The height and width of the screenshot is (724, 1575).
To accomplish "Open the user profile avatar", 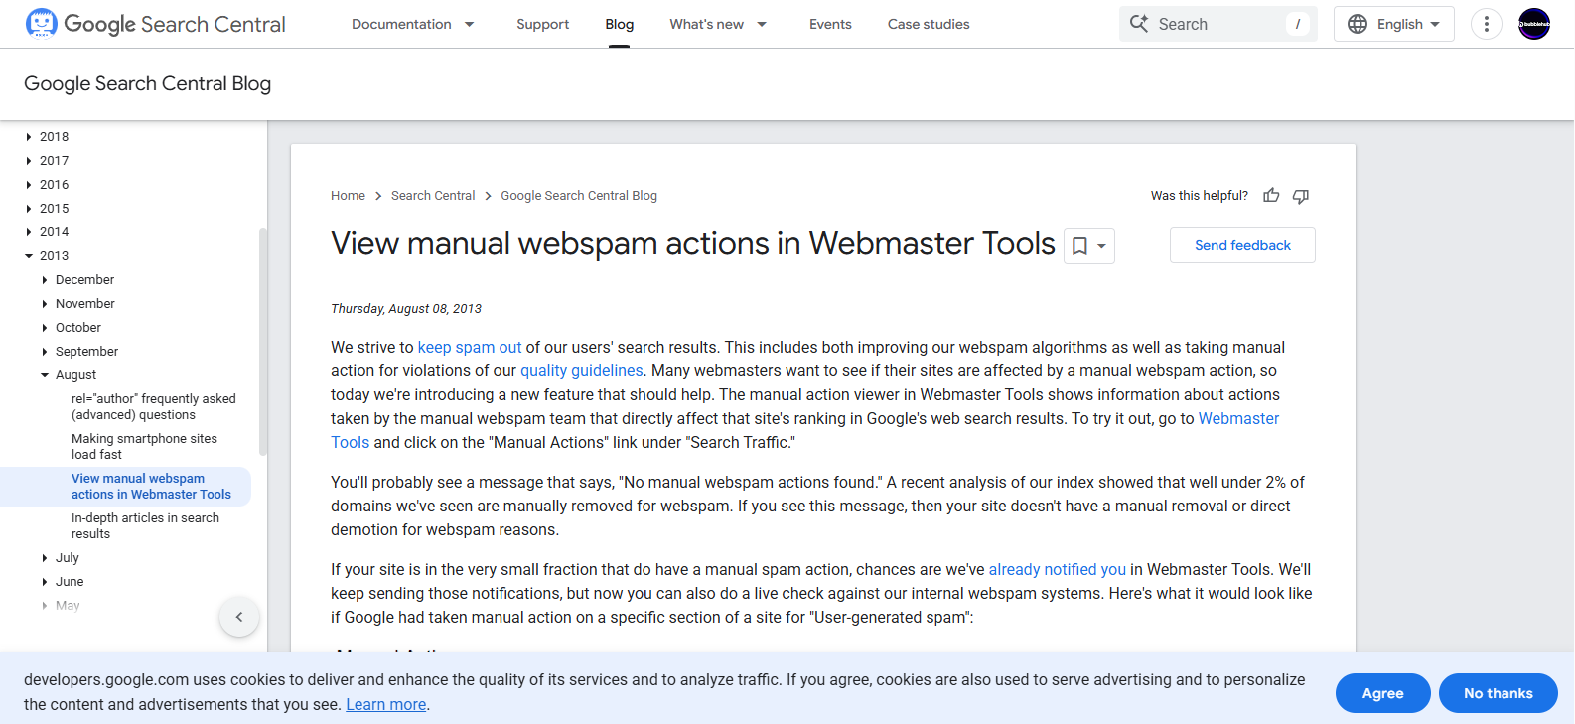I will coord(1534,24).
